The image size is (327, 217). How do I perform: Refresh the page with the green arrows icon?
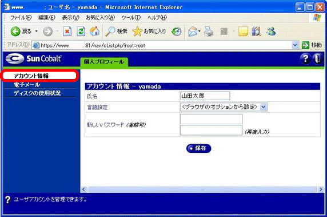tap(81, 31)
